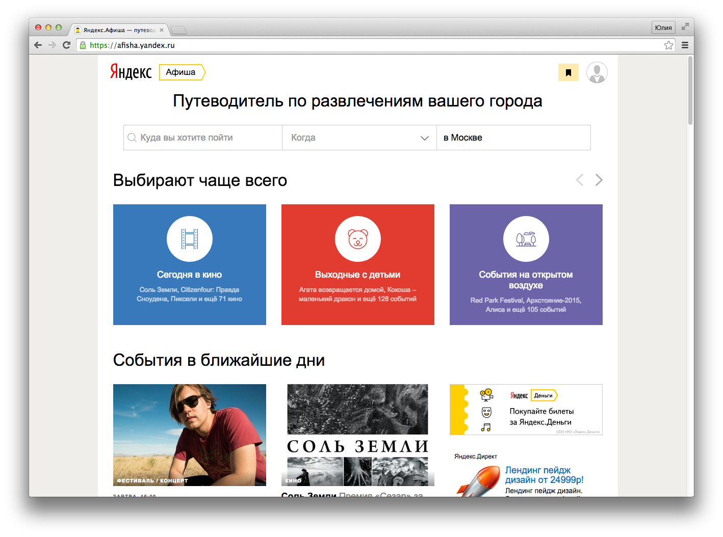Close the Яндекс.Афиша browser tab

[162, 30]
